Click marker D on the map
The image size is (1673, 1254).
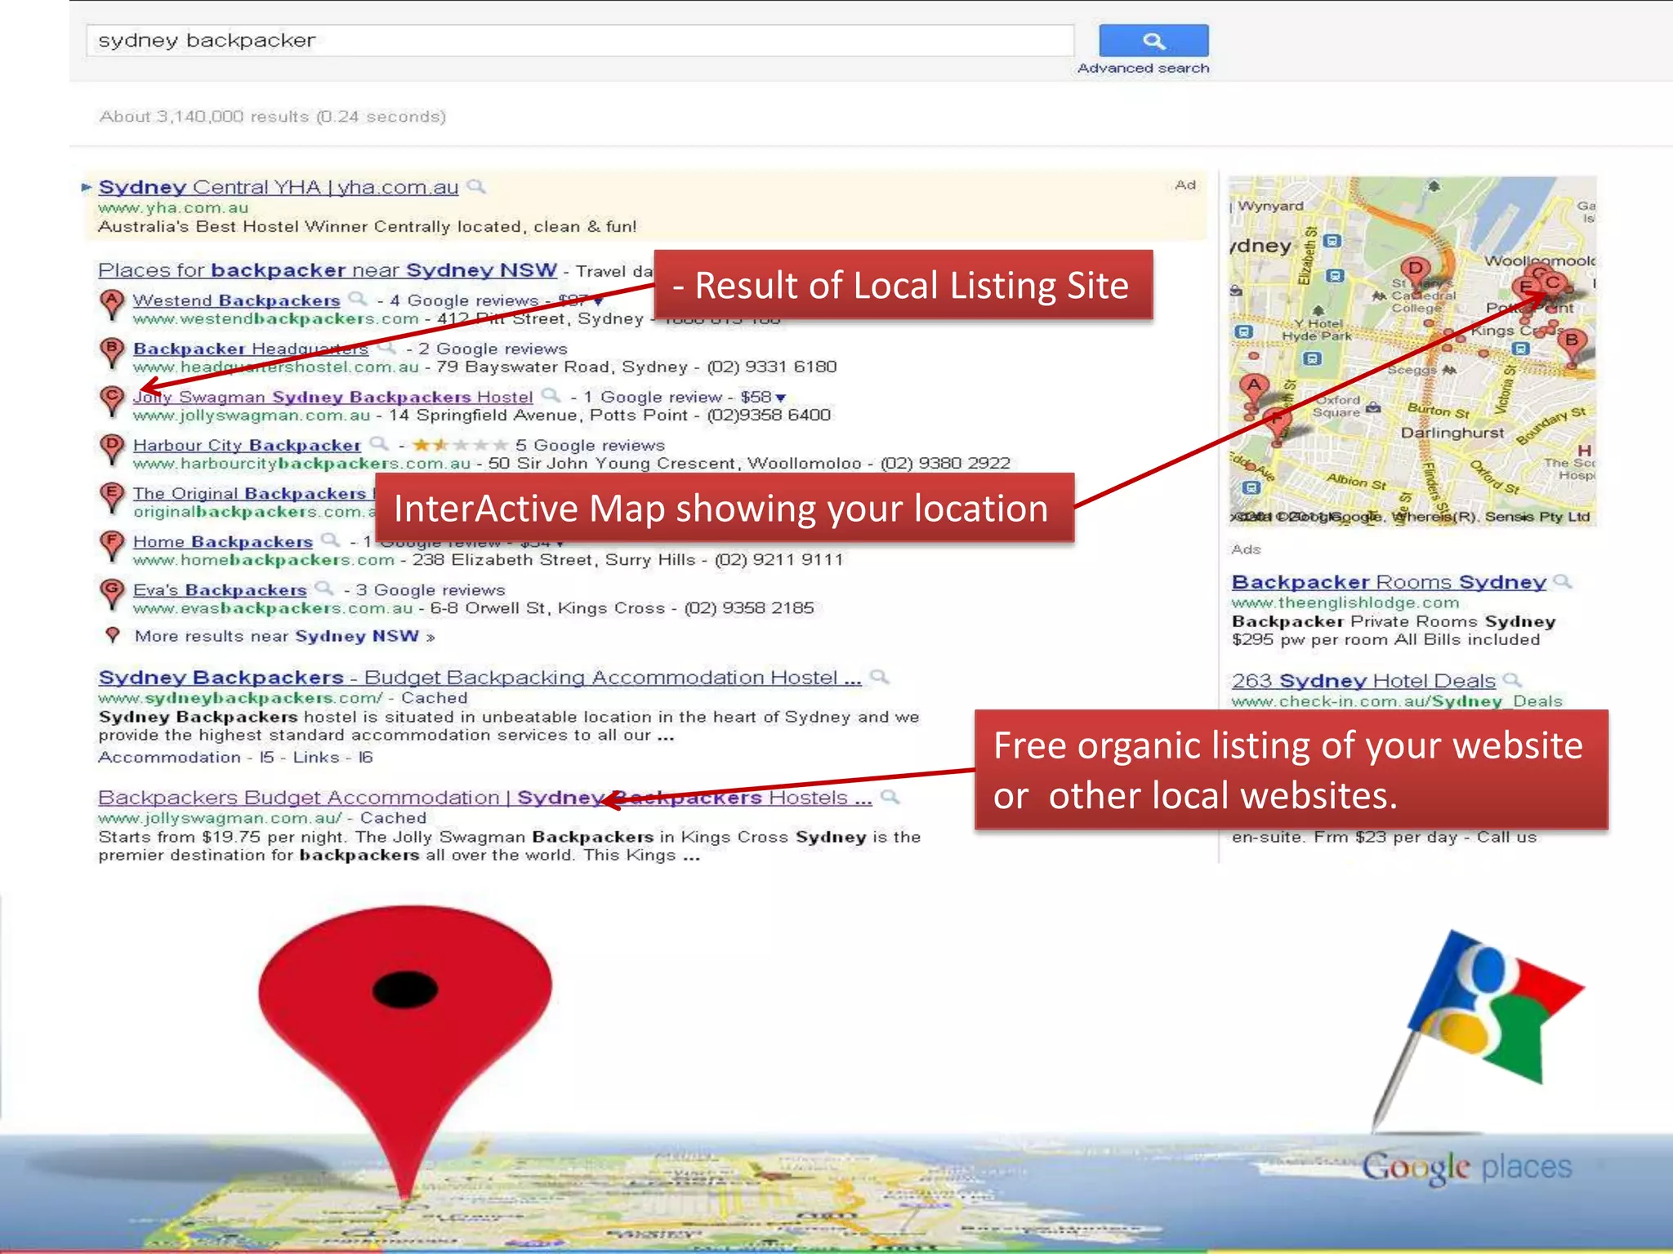click(x=1415, y=273)
